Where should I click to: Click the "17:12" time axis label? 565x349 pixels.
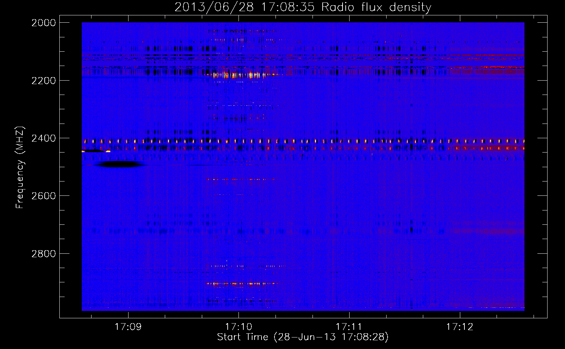click(460, 327)
